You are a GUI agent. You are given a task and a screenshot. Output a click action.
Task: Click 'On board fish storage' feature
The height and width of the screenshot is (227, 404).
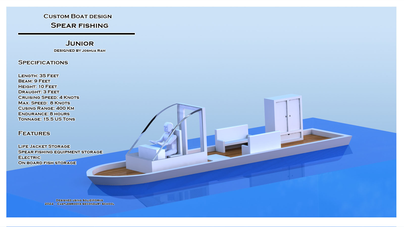coord(47,163)
